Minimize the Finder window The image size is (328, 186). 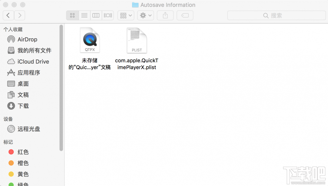click(14, 4)
